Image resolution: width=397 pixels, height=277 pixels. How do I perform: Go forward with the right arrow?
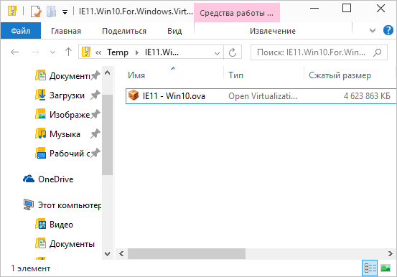(35, 52)
